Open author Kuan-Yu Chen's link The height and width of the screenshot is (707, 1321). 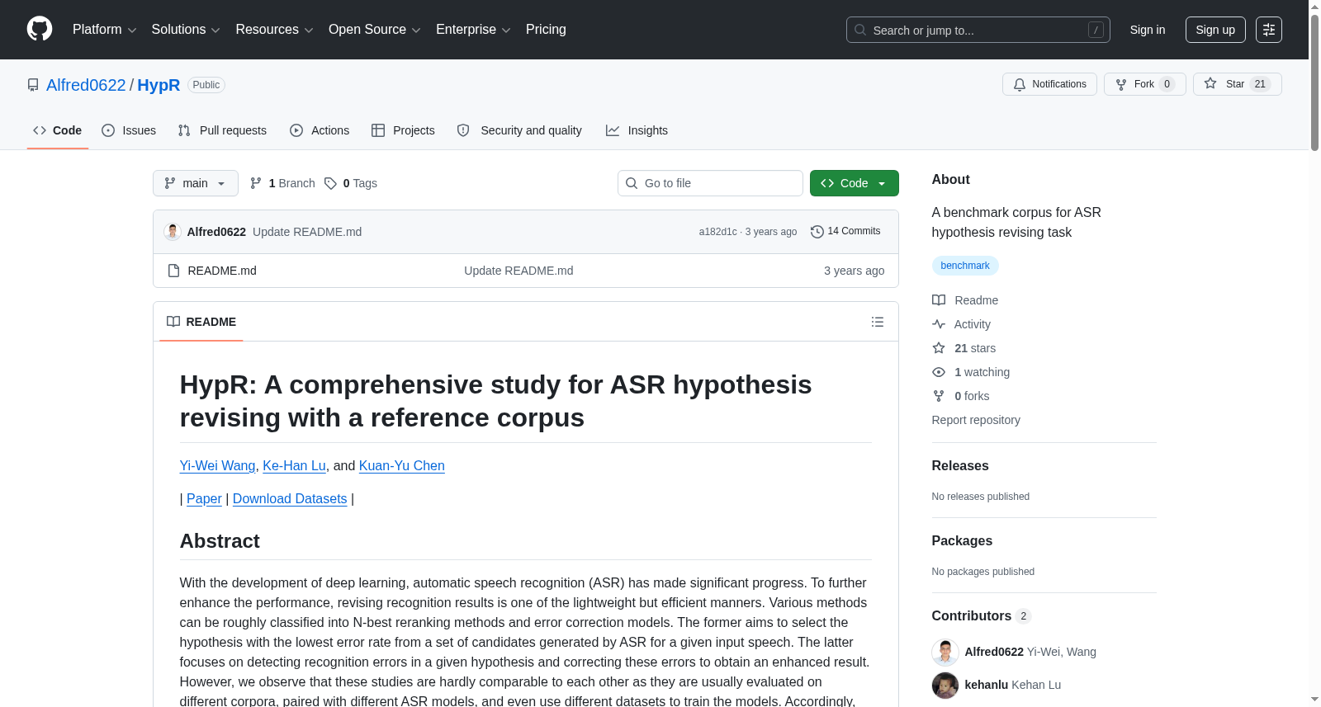[401, 466]
